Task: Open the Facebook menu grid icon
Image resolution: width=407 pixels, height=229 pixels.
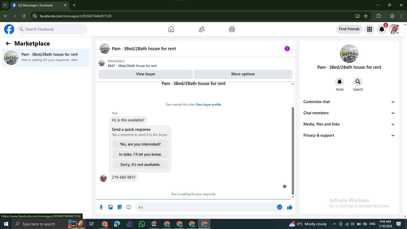Action: (370, 29)
